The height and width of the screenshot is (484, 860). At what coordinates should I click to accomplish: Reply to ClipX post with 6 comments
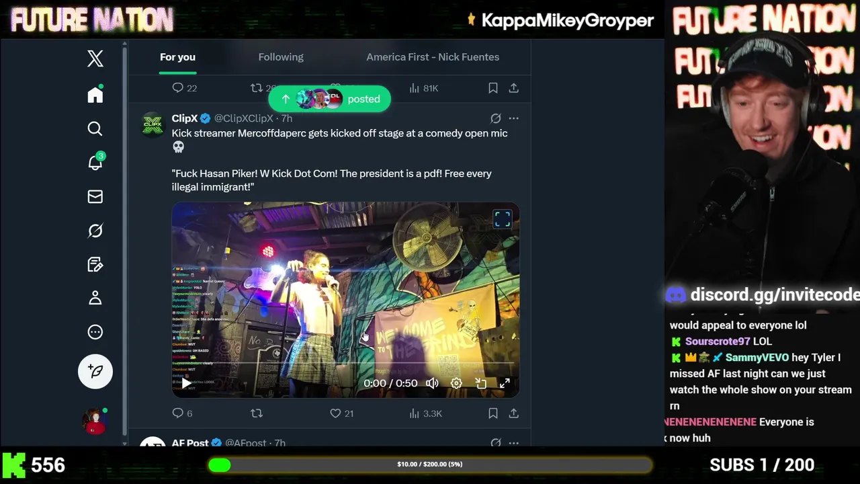tap(182, 413)
